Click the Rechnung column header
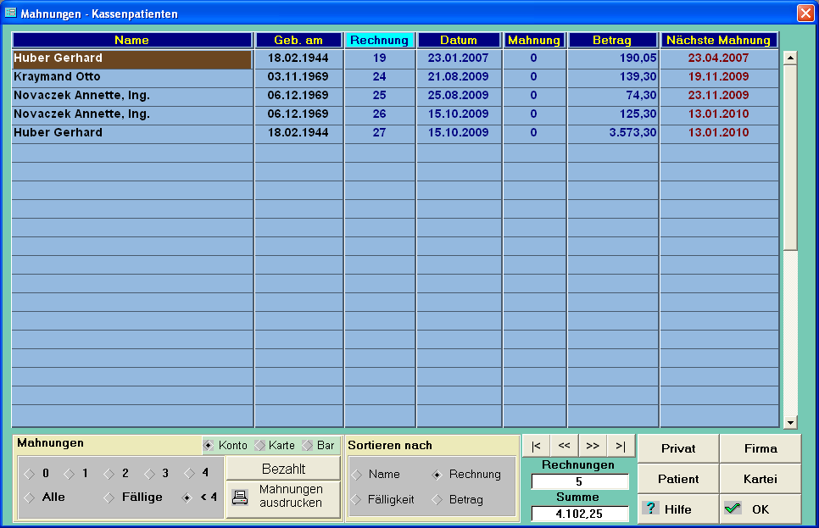This screenshot has width=819, height=528. point(379,40)
